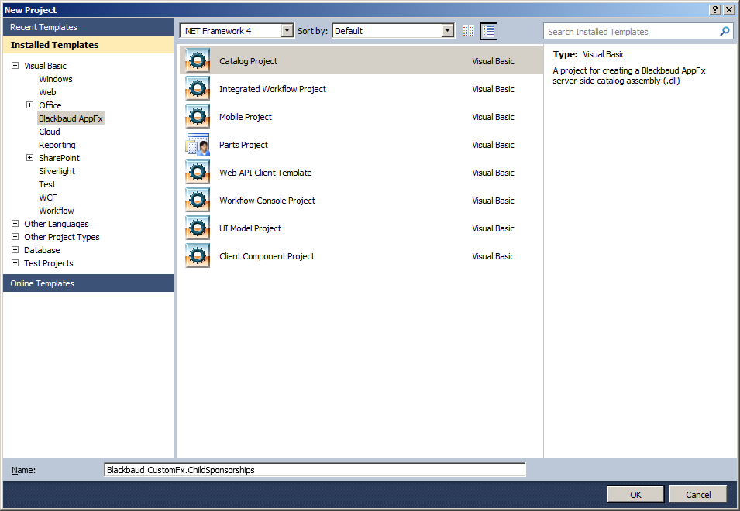Open the Online Templates section

[x=88, y=283]
